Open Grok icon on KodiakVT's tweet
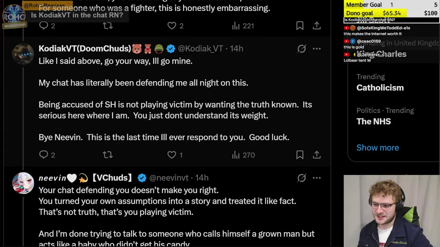 tap(301, 49)
